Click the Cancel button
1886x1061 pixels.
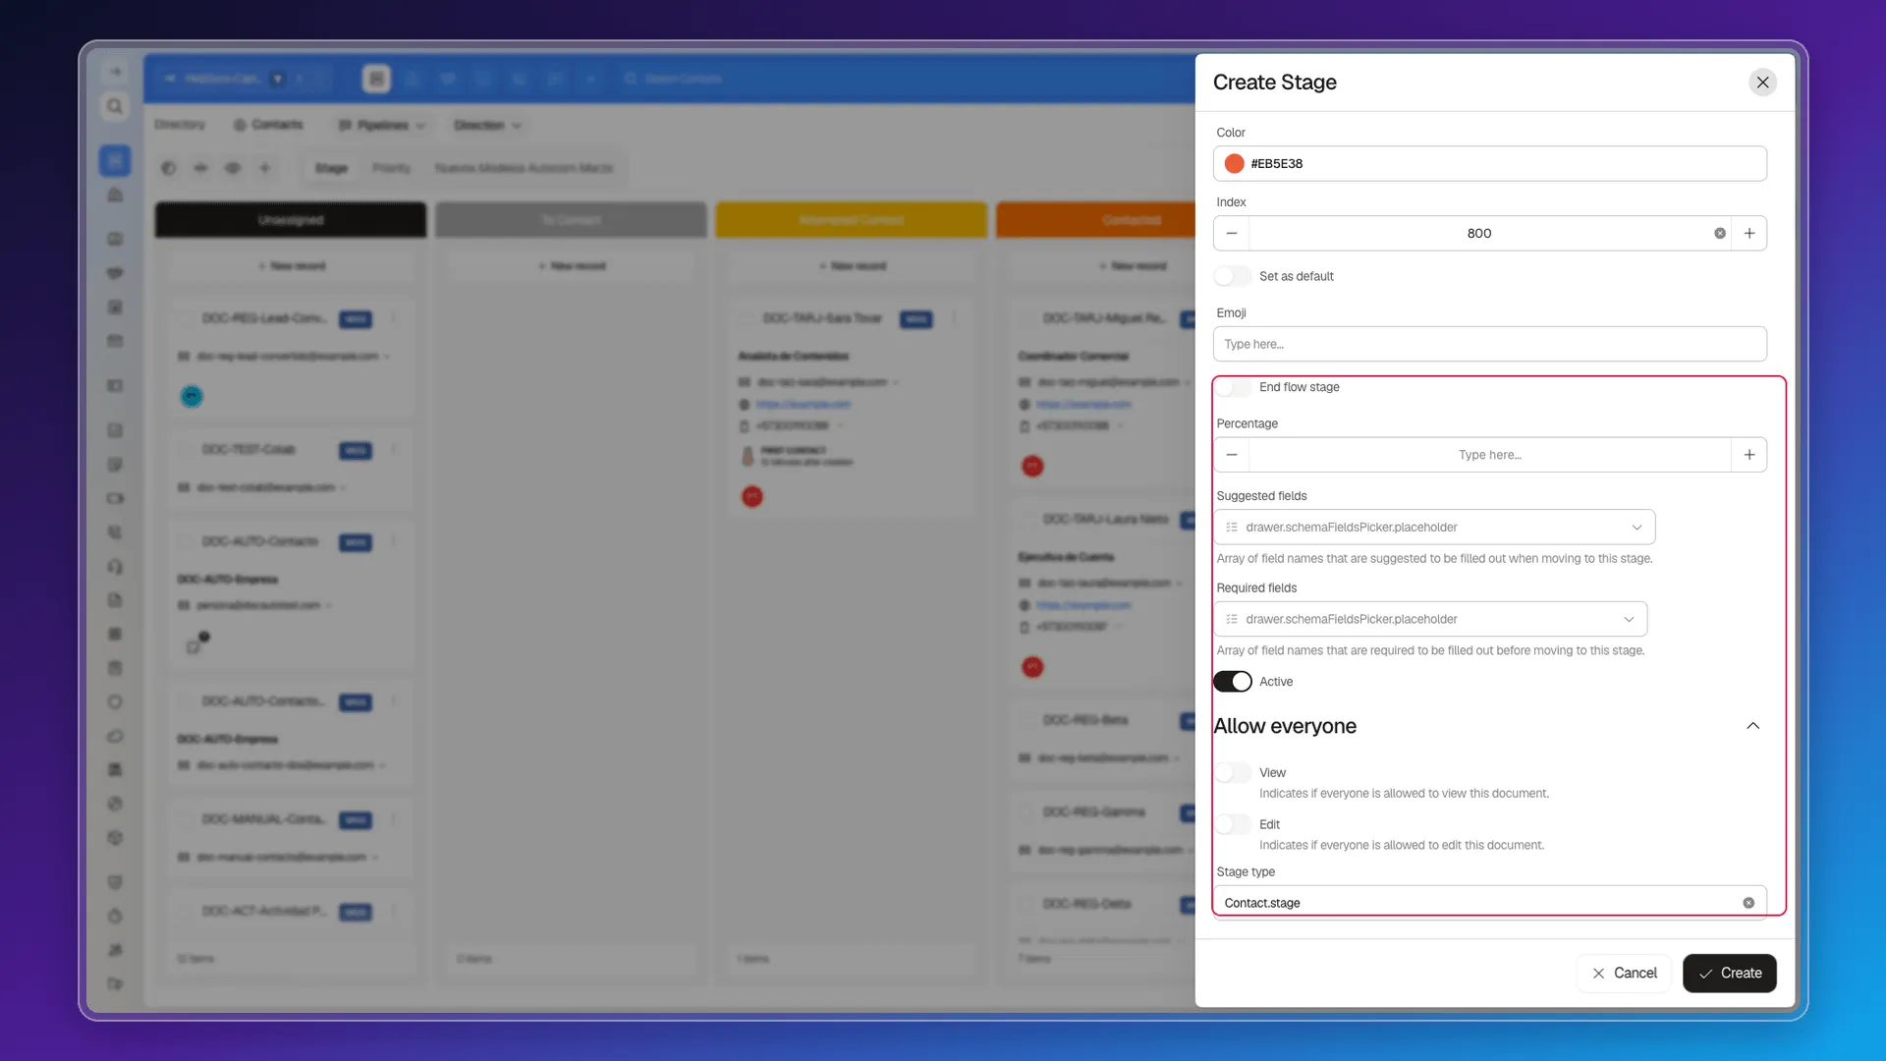pos(1624,974)
